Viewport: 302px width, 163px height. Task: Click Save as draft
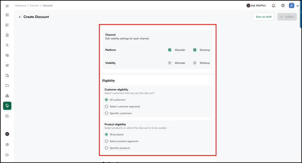coord(264,17)
